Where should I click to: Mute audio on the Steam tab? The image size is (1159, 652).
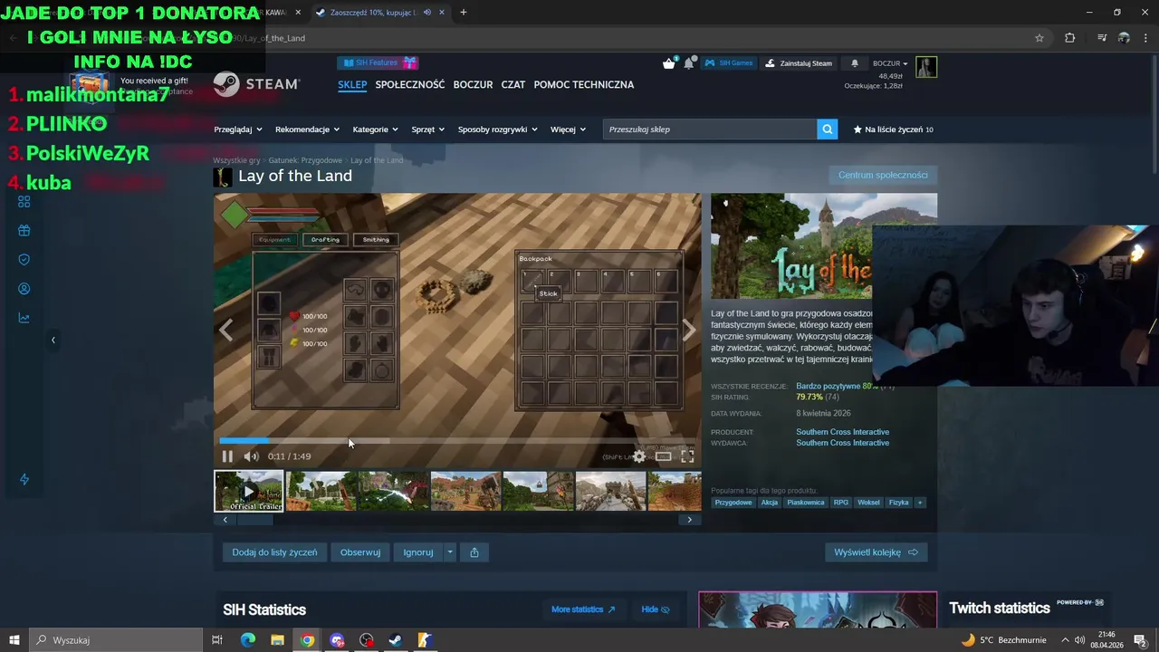pyautogui.click(x=426, y=13)
